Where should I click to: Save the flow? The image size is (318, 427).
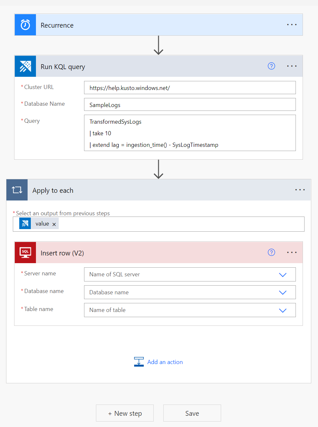point(192,413)
